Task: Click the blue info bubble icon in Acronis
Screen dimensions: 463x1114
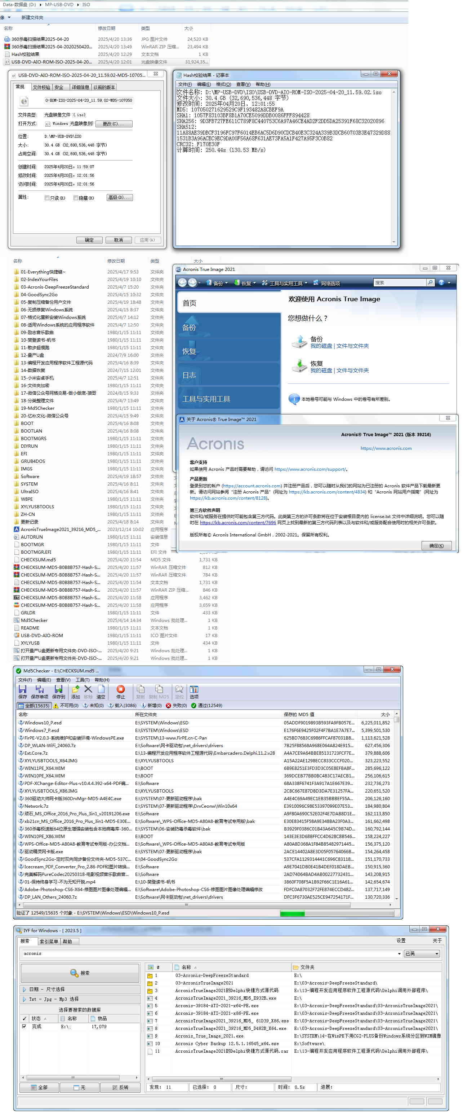Action: pyautogui.click(x=294, y=399)
